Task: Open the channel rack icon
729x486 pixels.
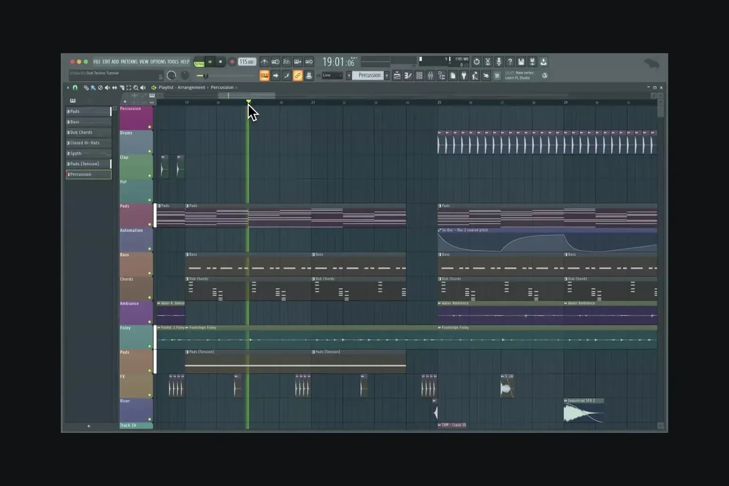Action: [419, 75]
